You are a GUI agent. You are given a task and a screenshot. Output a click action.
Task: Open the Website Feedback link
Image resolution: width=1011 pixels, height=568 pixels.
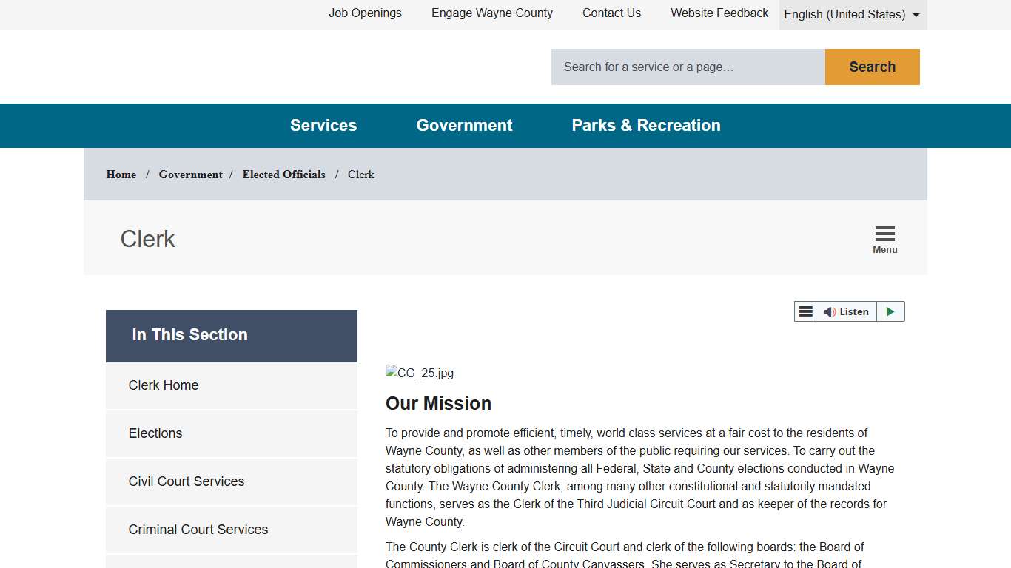[x=719, y=13]
